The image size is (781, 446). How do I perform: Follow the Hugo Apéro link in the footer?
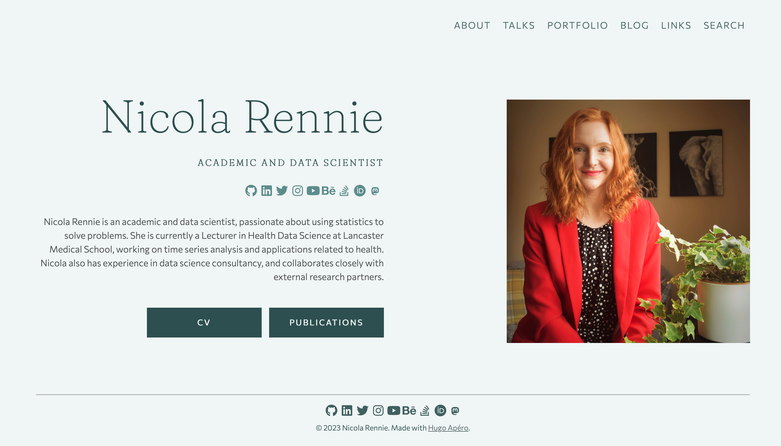pos(448,428)
